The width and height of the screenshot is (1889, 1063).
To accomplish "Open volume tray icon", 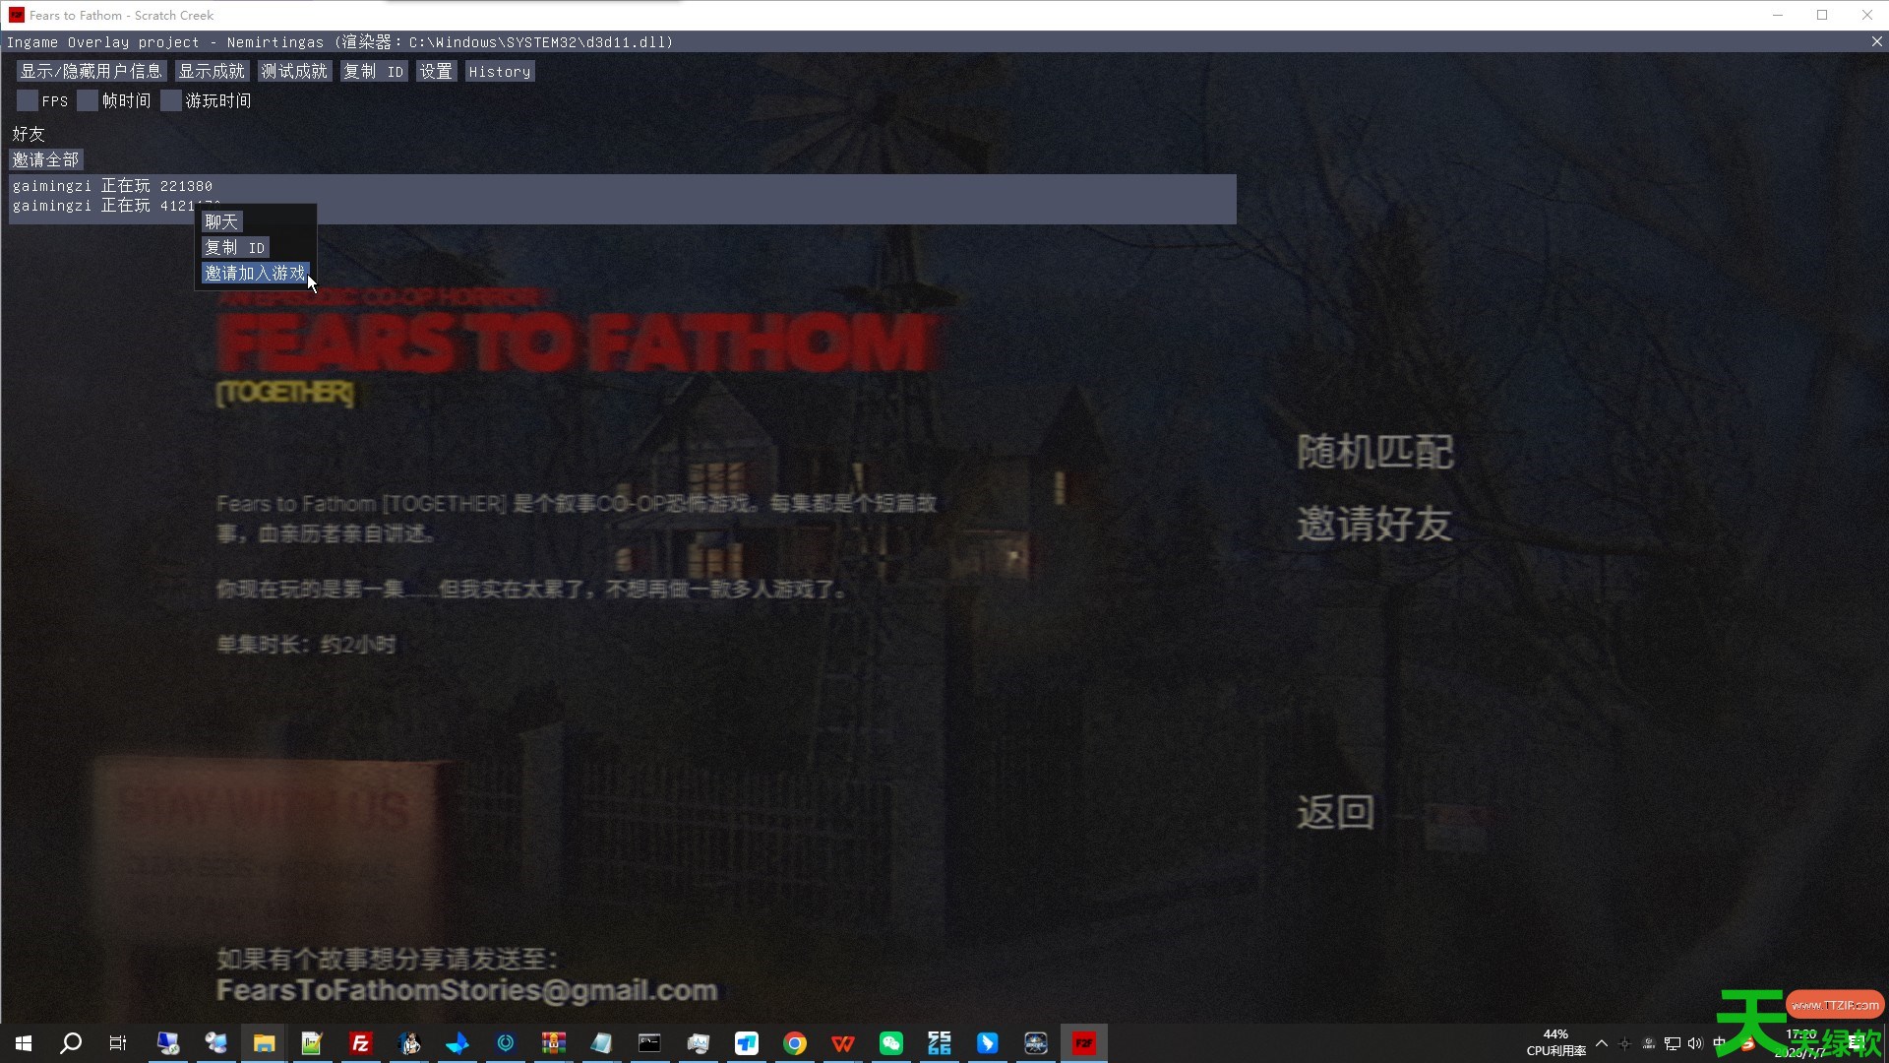I will (x=1694, y=1043).
